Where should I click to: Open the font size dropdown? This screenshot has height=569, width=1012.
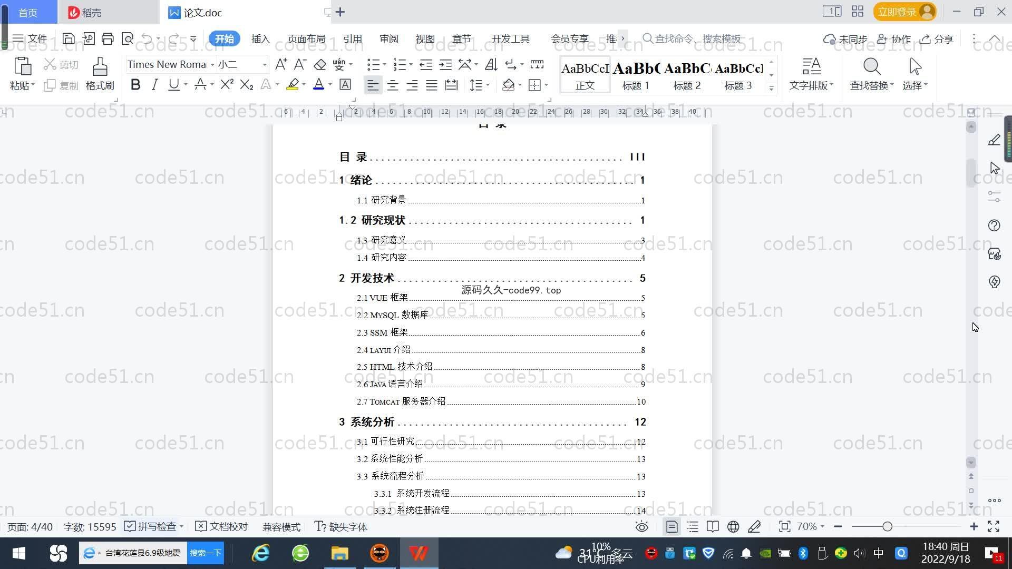tap(265, 64)
